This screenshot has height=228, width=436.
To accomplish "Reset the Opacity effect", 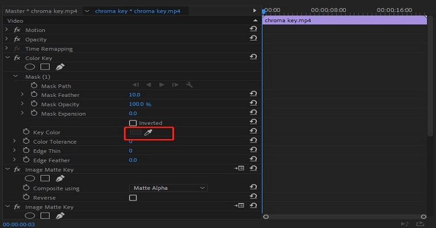I will 253,38.
